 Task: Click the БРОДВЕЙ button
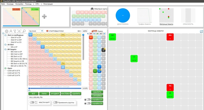(x=55, y=94)
